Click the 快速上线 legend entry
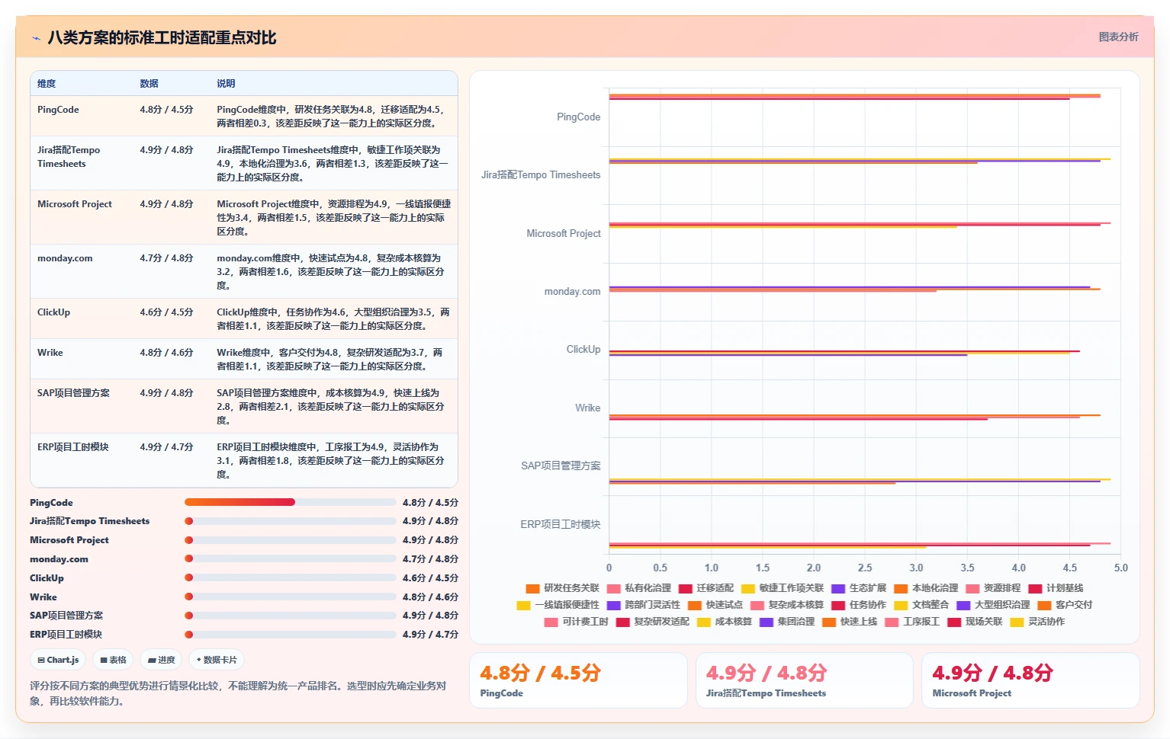The image size is (1170, 739). coord(850,622)
